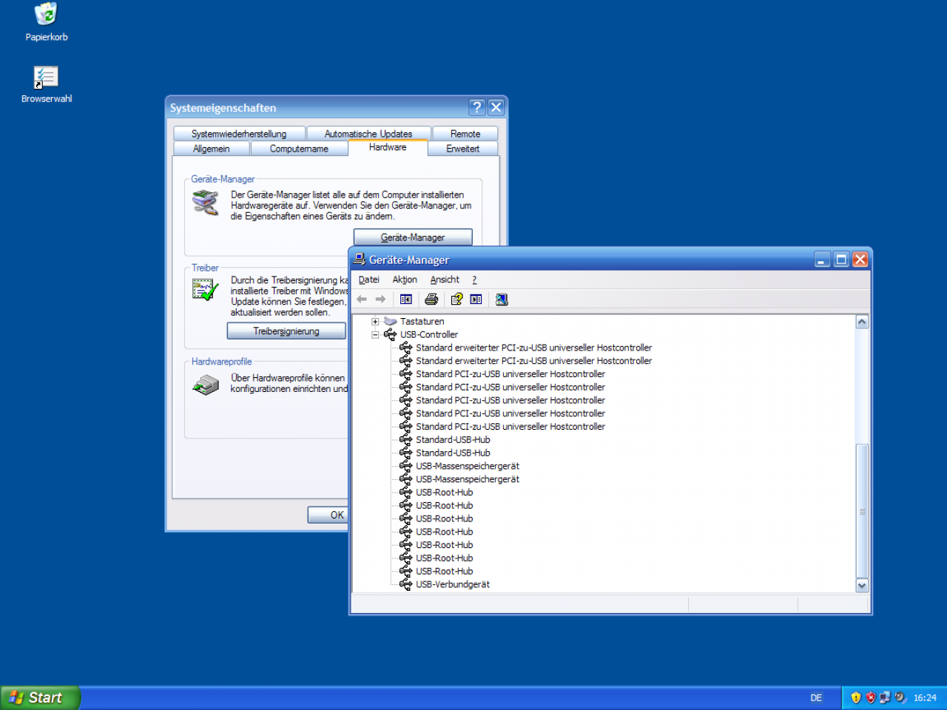Click the Print icon in Geräte-Manager
Screen dimensions: 947x710
point(431,300)
